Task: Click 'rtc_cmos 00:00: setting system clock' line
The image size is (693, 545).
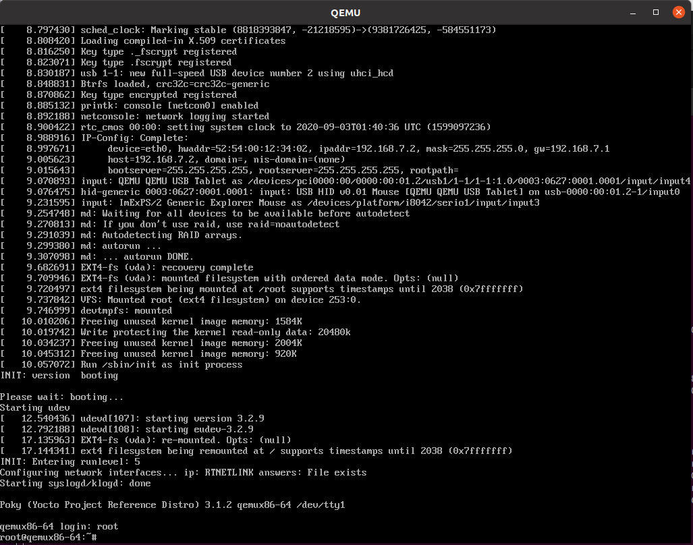Action: pyautogui.click(x=246, y=127)
